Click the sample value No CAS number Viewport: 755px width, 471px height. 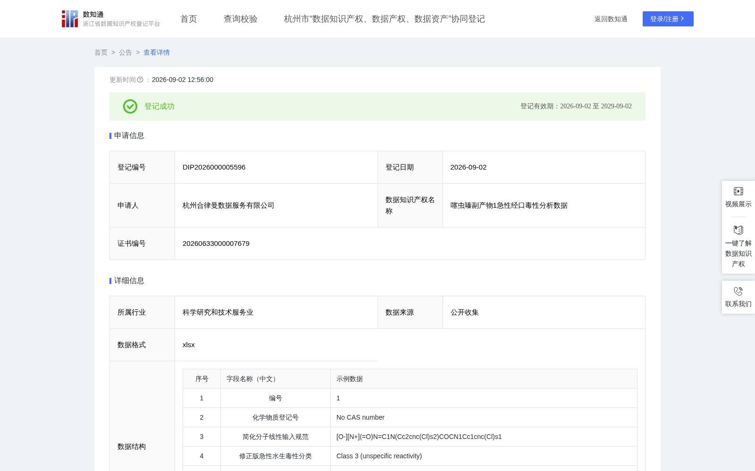tap(361, 417)
